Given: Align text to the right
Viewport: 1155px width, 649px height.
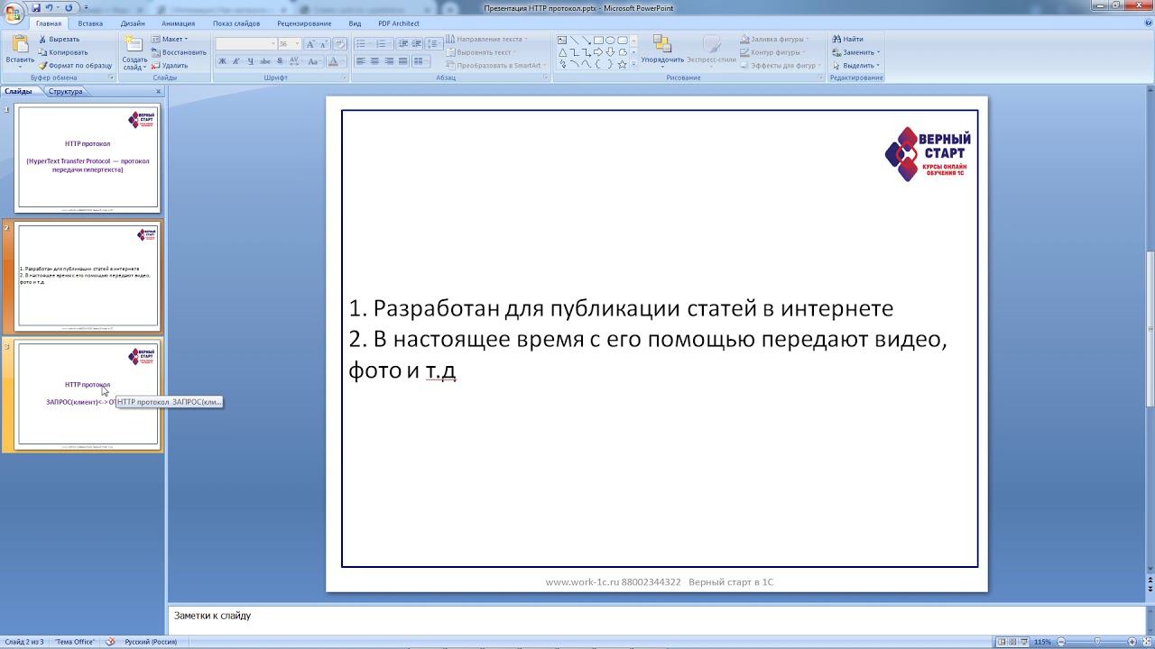Looking at the screenshot, I should tap(389, 61).
